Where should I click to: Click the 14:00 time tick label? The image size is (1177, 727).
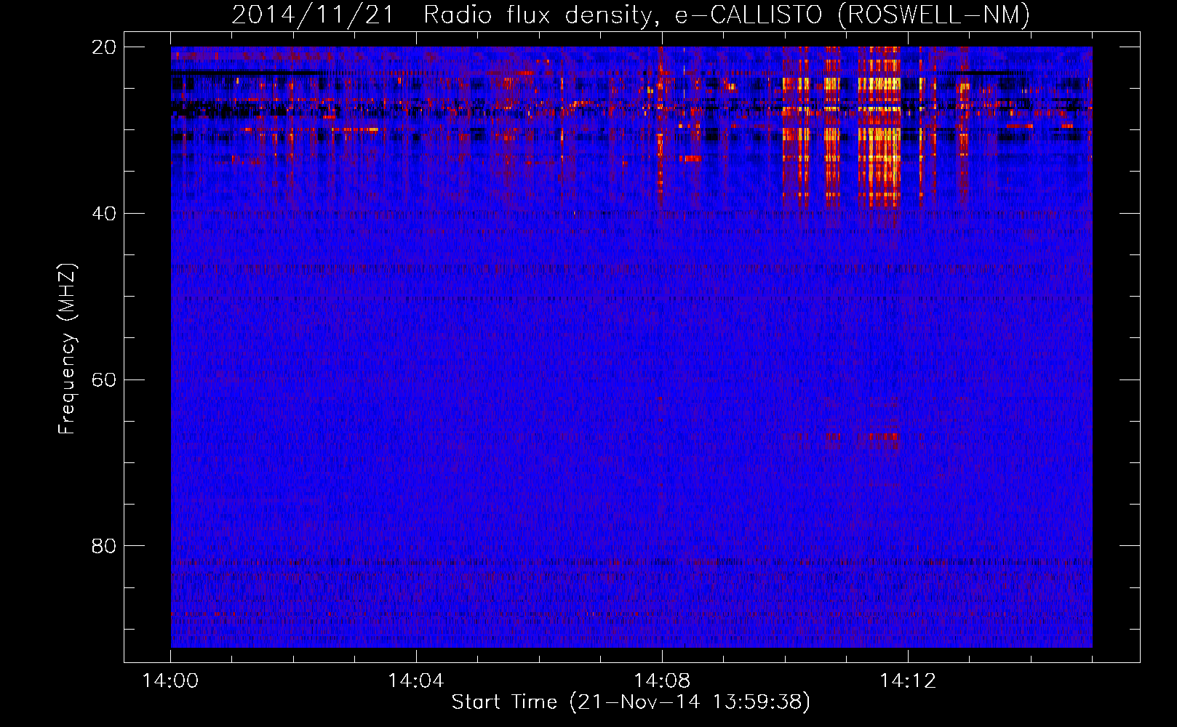171,681
